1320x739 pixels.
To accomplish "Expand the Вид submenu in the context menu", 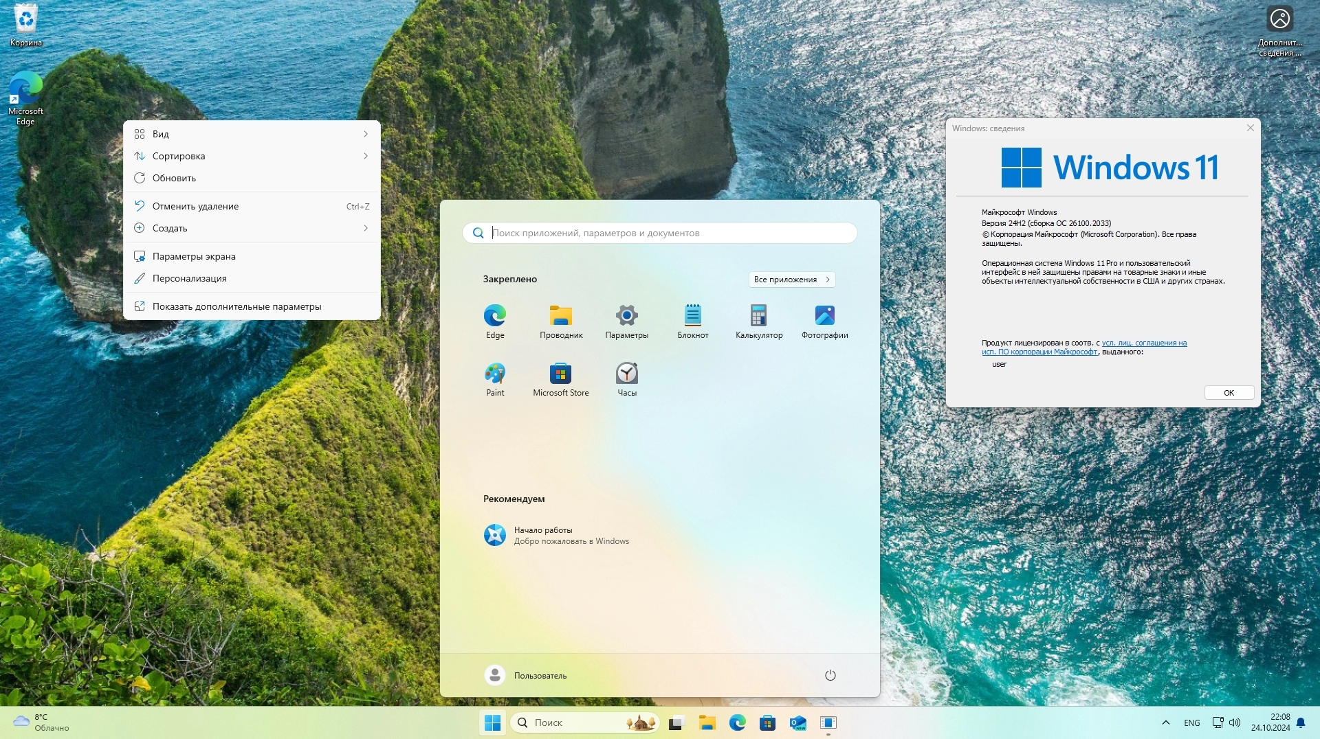I will point(252,134).
